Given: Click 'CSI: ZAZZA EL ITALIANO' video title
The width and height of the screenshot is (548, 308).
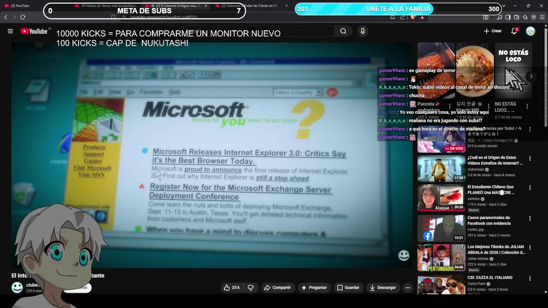Looking at the screenshot, I should [490, 278].
